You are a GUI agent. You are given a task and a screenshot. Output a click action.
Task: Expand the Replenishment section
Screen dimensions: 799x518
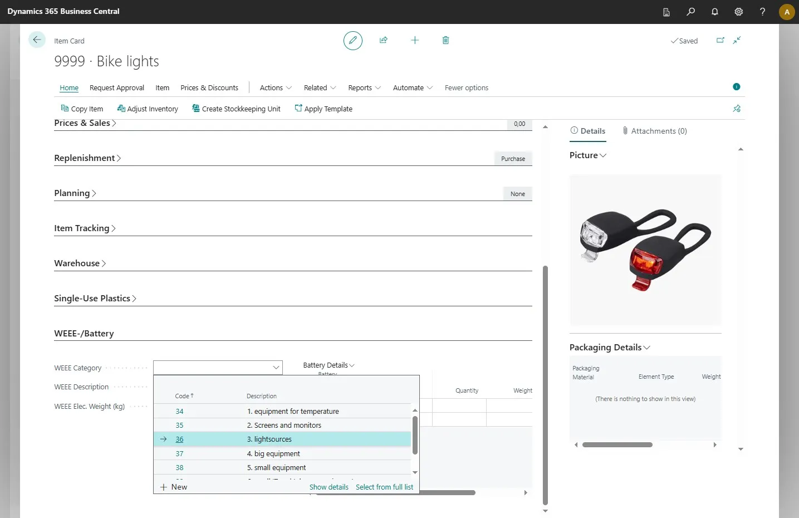87,158
